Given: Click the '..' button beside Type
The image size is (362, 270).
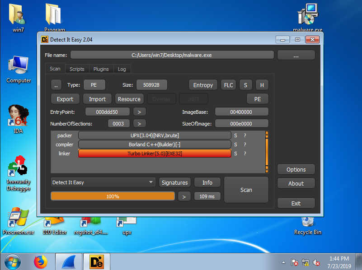Looking at the screenshot, I should point(56,85).
